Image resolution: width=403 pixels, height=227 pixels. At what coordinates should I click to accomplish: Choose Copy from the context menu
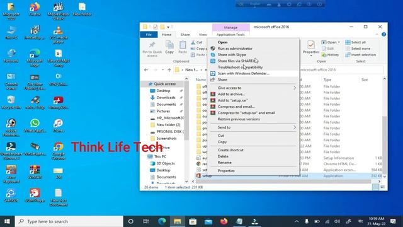coord(222,142)
